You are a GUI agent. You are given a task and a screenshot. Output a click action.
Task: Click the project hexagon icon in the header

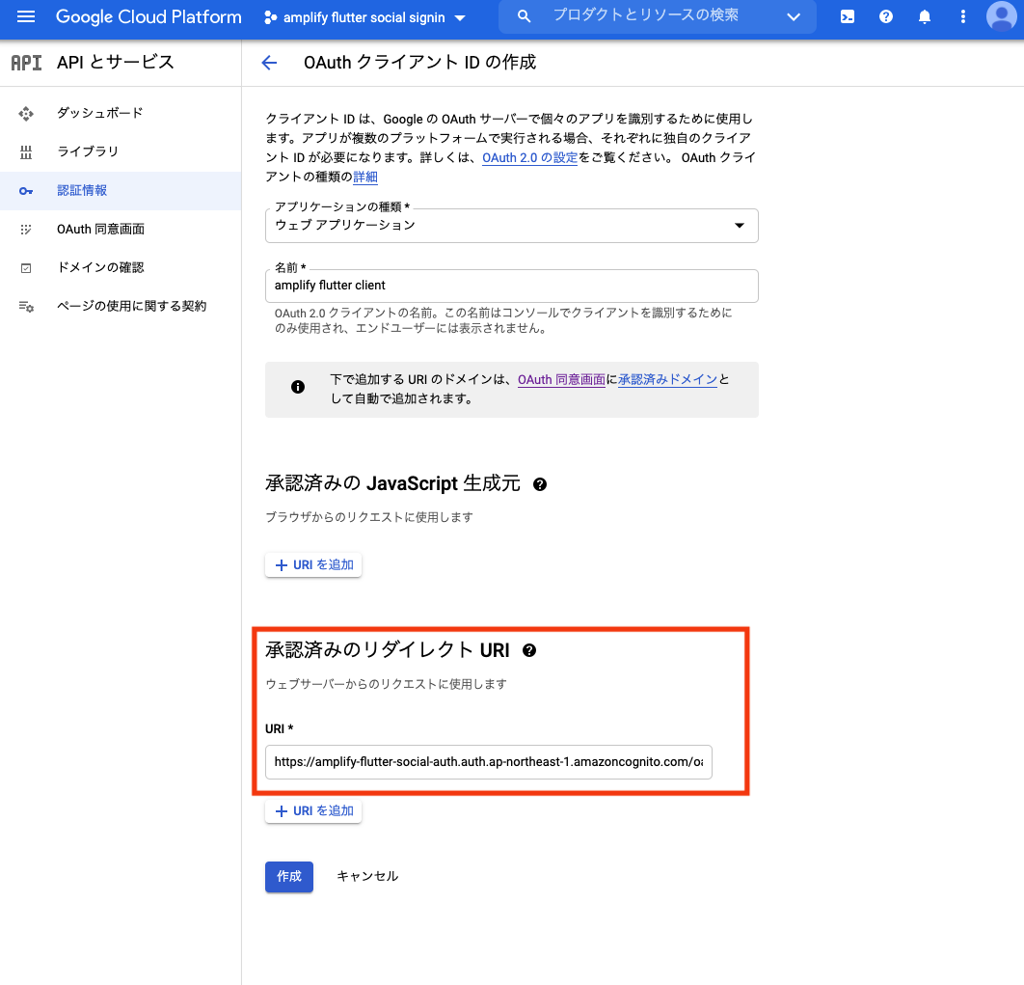coord(270,17)
